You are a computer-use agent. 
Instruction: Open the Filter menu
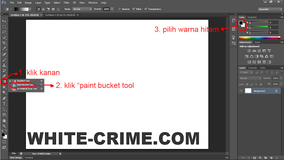click(x=66, y=3)
